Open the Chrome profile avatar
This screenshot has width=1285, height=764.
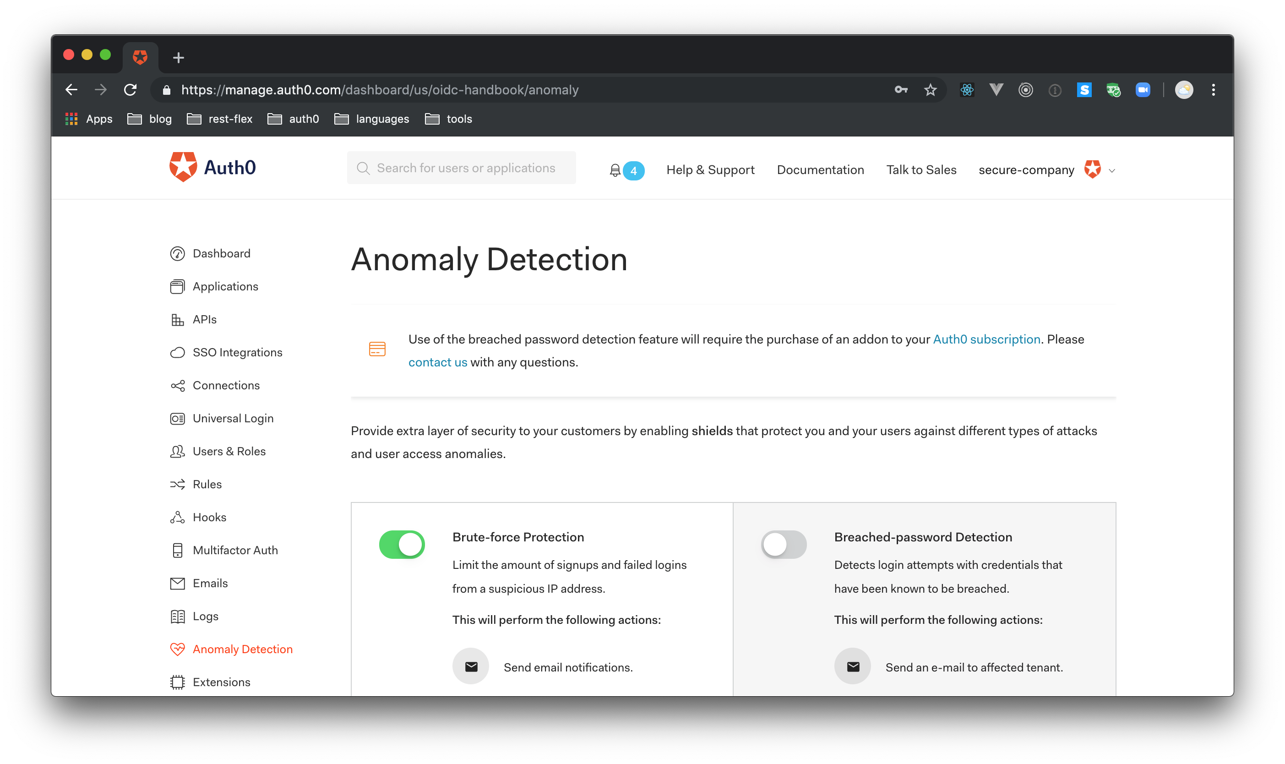point(1184,90)
